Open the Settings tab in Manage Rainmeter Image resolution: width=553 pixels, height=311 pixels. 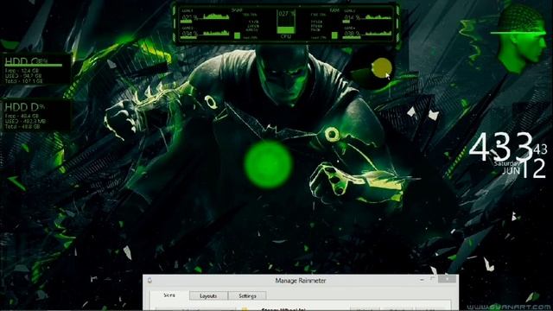(x=247, y=295)
